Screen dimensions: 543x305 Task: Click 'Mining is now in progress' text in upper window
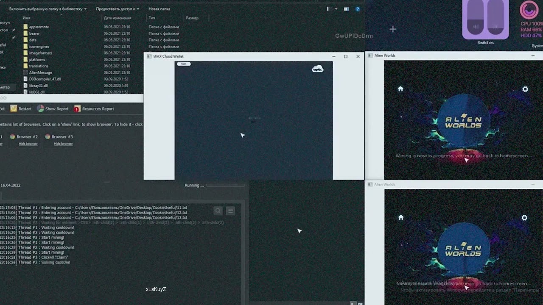pyautogui.click(x=463, y=156)
